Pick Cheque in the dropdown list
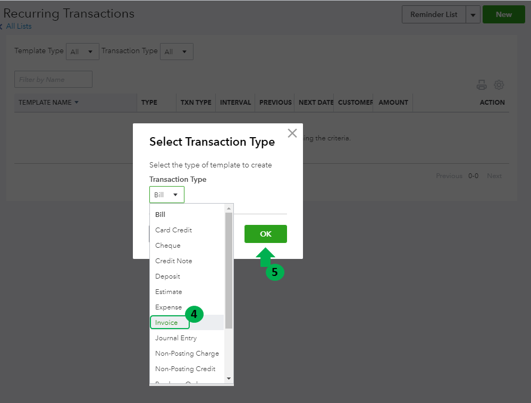Viewport: 531px width, 403px height. click(168, 246)
